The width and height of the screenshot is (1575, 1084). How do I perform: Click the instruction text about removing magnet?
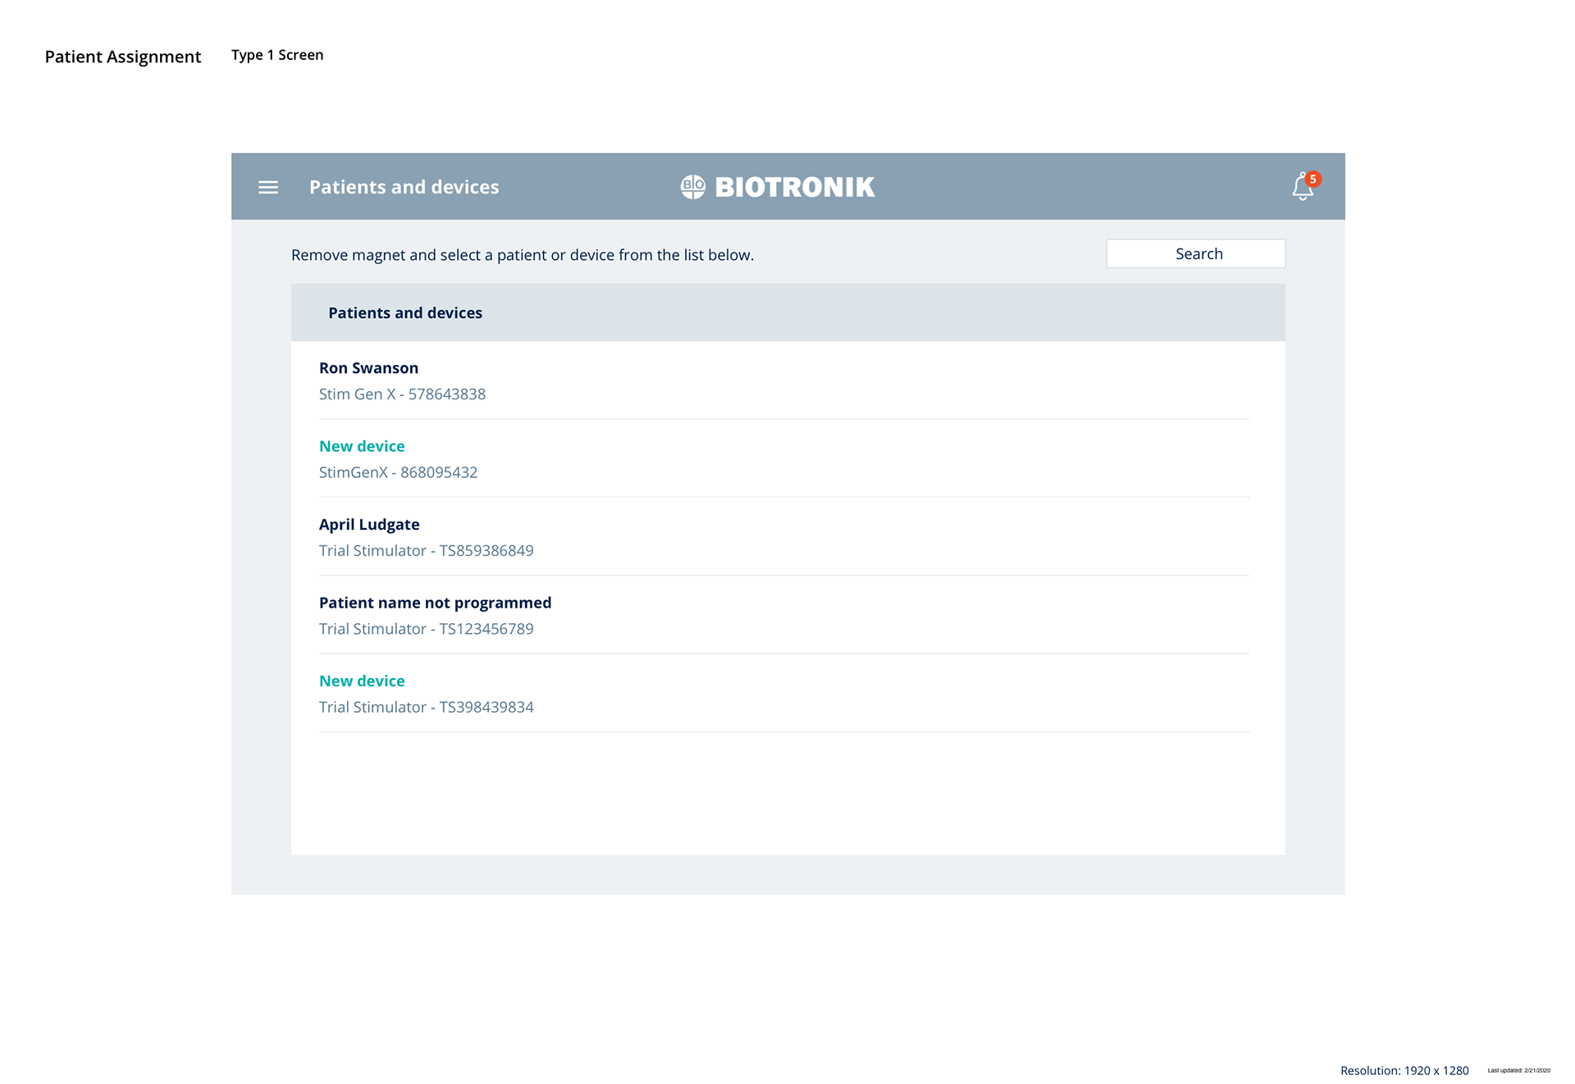(522, 255)
